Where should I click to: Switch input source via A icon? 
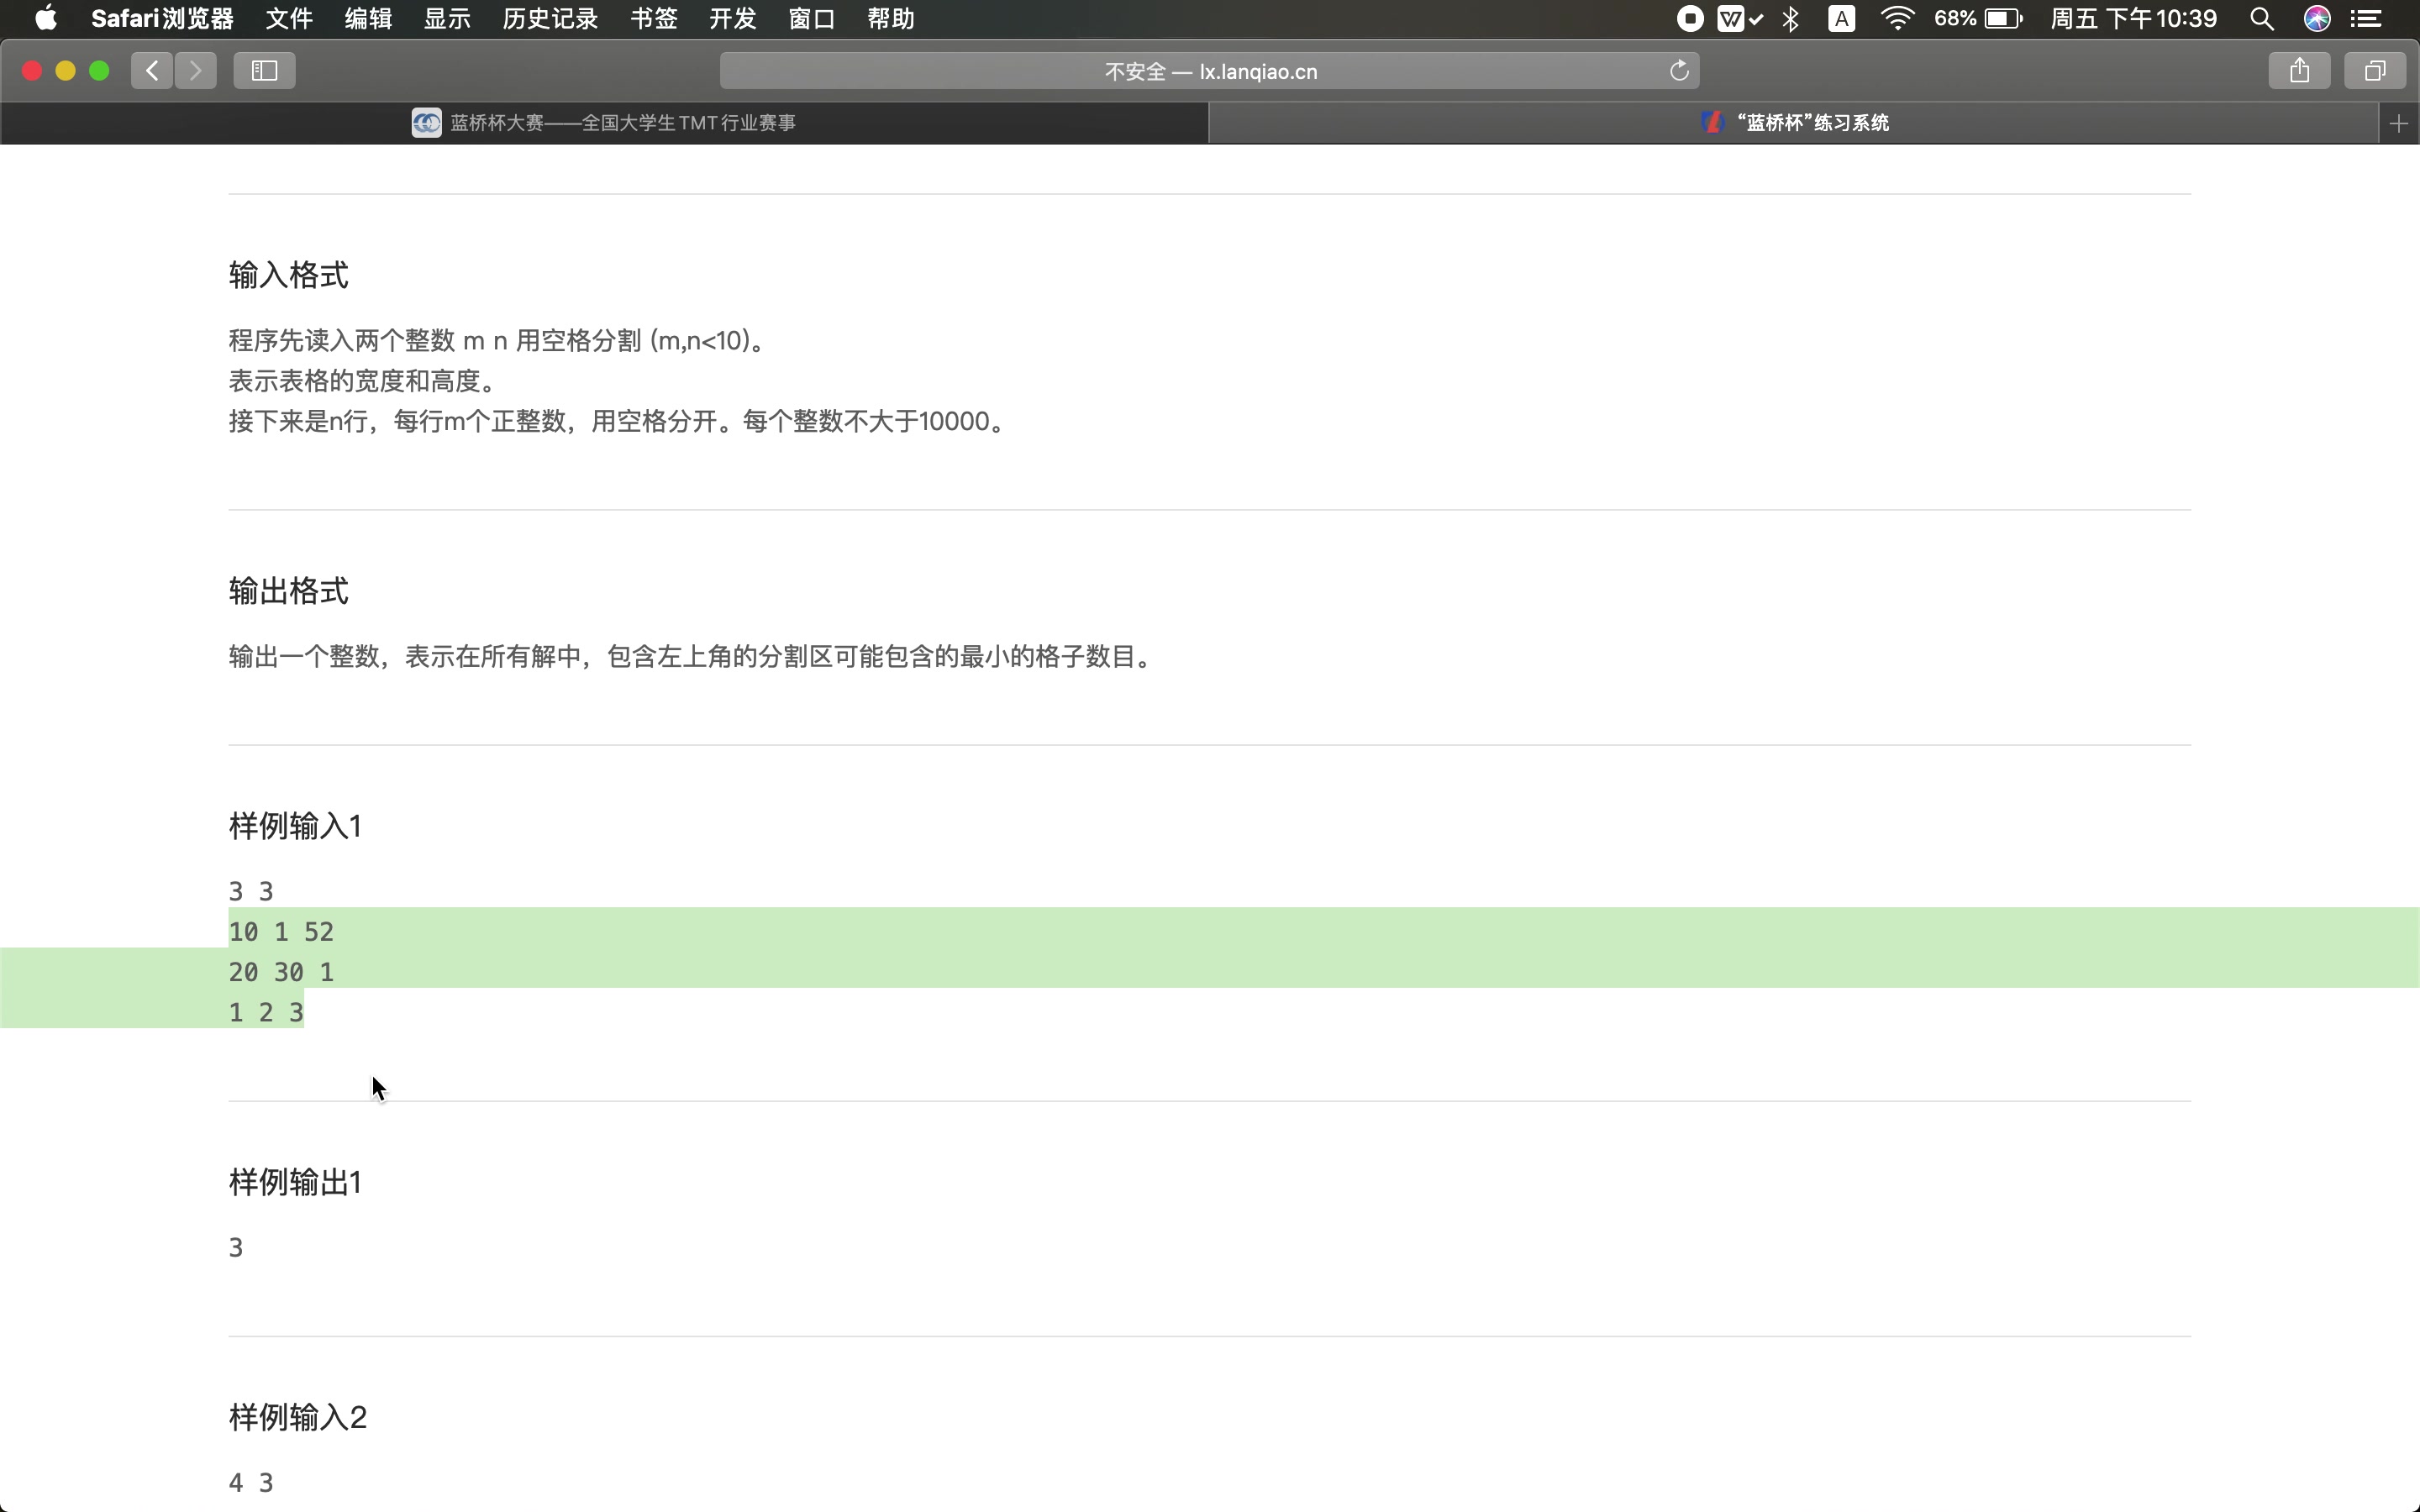tap(1841, 18)
